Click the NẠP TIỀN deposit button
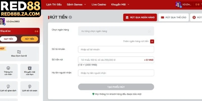Screen dimensions: 202x101 [8, 39]
